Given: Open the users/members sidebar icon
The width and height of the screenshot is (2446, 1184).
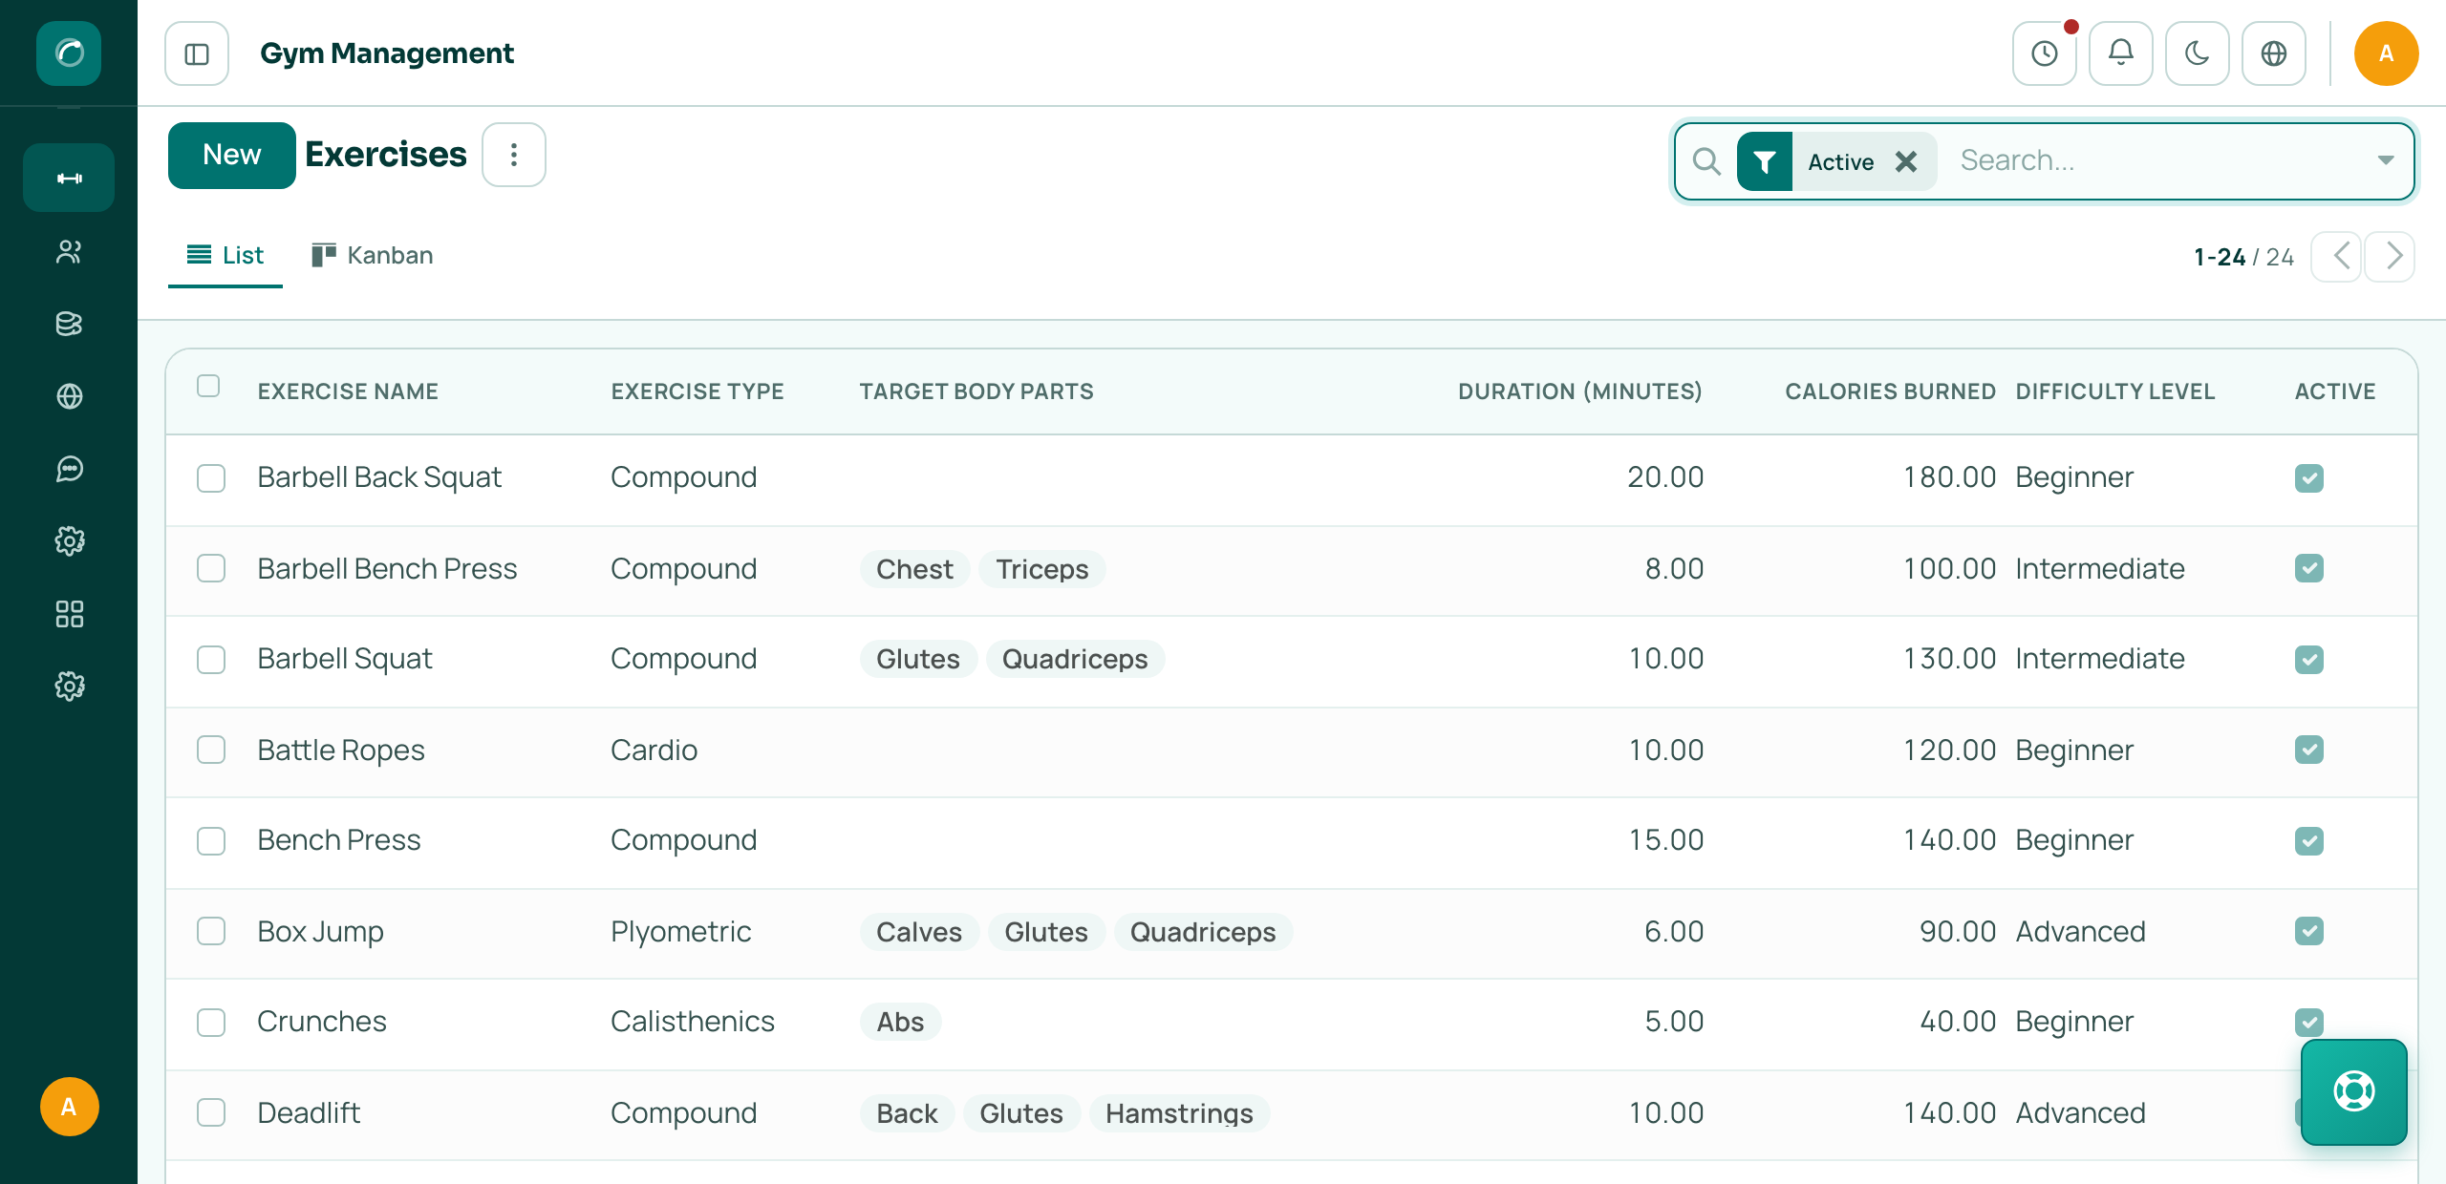Looking at the screenshot, I should click(69, 252).
